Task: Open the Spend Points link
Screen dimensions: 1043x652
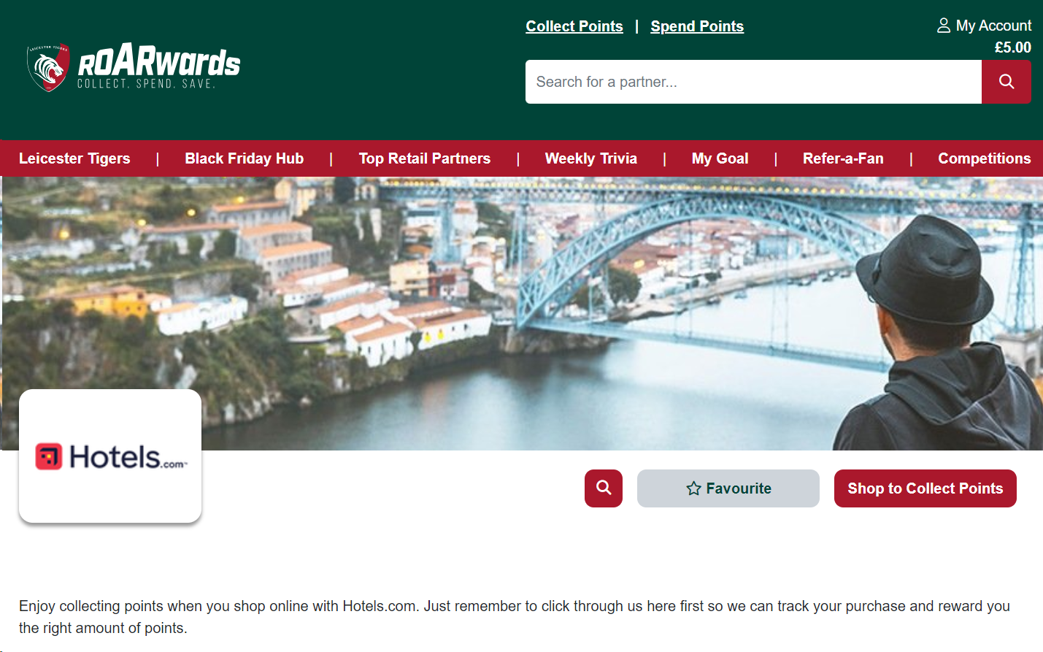Action: (x=697, y=26)
